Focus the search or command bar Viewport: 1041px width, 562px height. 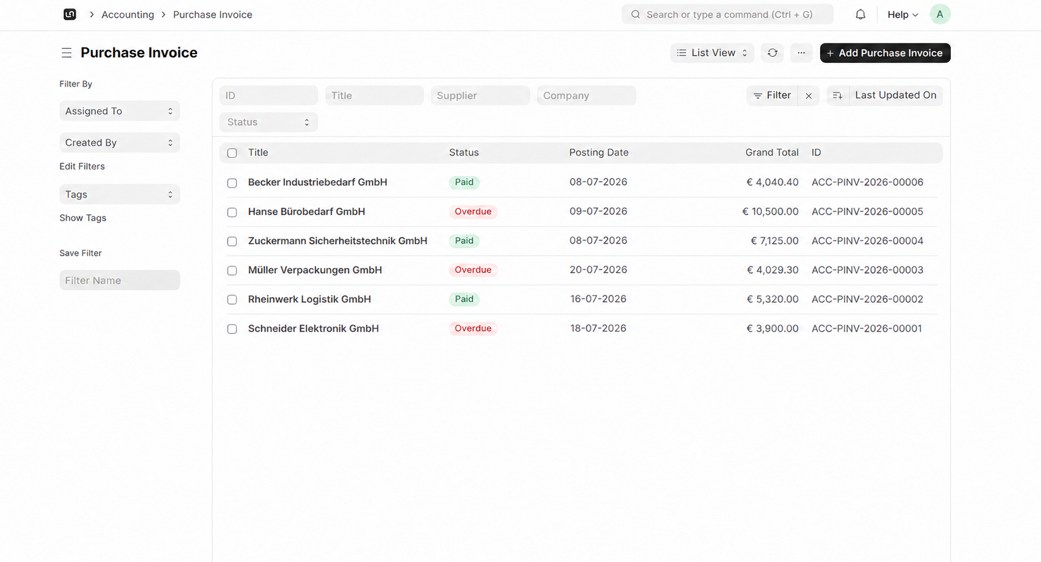pyautogui.click(x=727, y=15)
